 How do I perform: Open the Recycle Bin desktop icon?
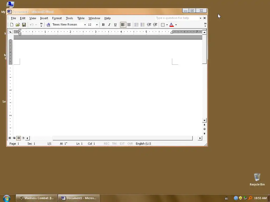[x=257, y=179]
